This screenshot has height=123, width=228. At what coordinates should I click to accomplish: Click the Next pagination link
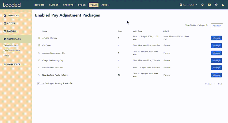tap(220, 84)
